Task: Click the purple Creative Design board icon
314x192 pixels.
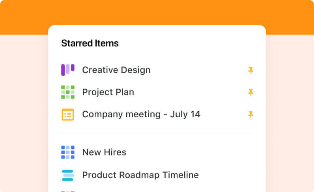Action: [x=68, y=70]
